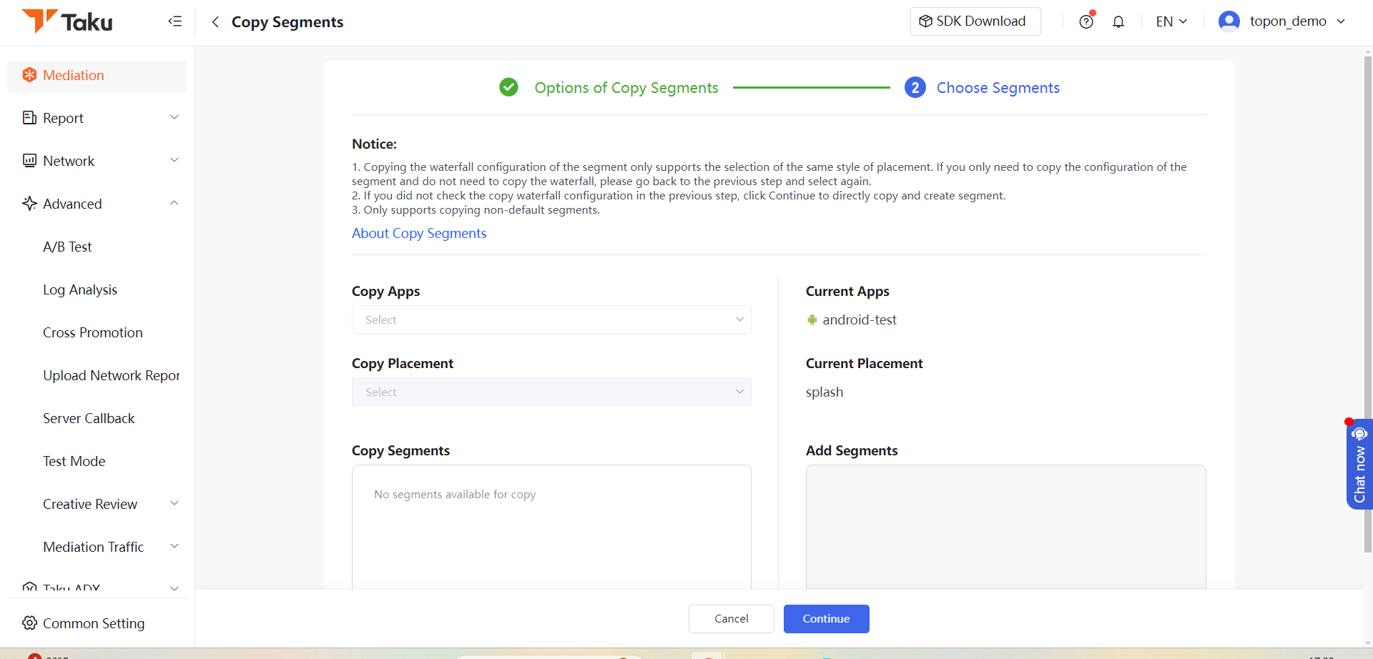1373x659 pixels.
Task: Click the SDK Download button
Action: click(x=975, y=21)
